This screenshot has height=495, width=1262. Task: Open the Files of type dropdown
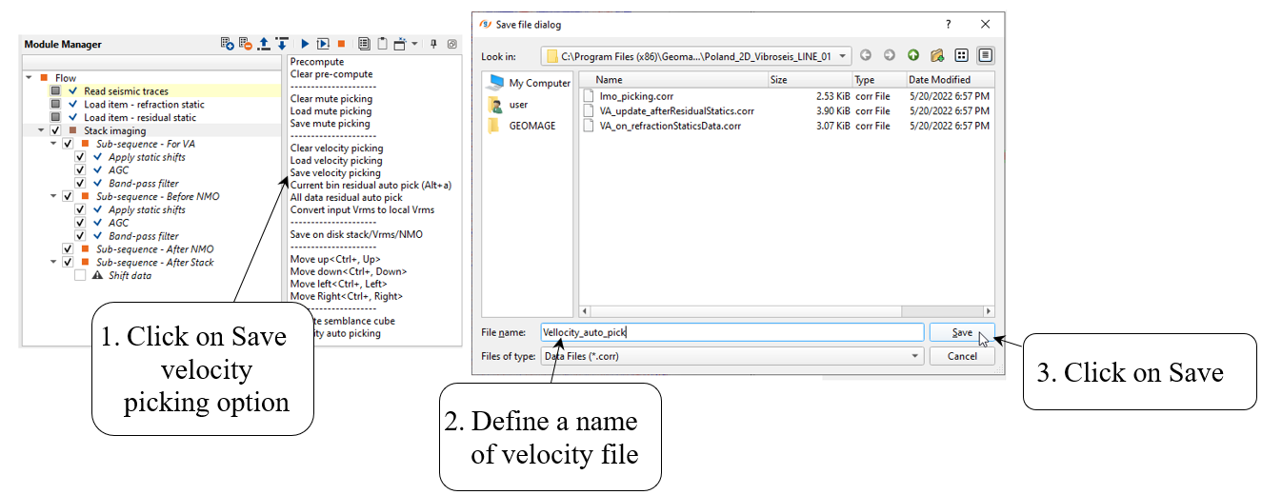click(x=915, y=356)
